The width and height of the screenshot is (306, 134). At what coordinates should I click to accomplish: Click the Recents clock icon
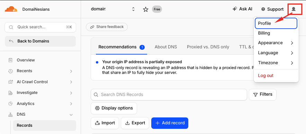click(10, 71)
